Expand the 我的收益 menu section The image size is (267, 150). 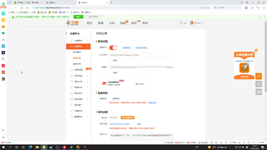click(87, 76)
